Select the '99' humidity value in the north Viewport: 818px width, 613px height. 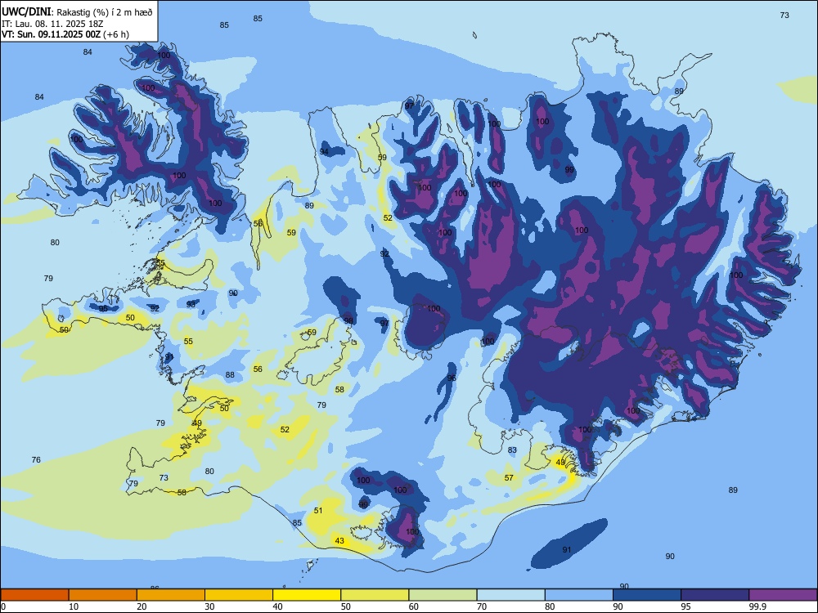[x=569, y=170]
